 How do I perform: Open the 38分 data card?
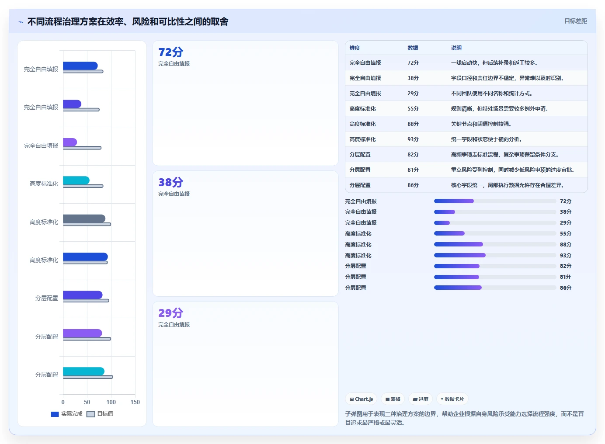pyautogui.click(x=245, y=233)
